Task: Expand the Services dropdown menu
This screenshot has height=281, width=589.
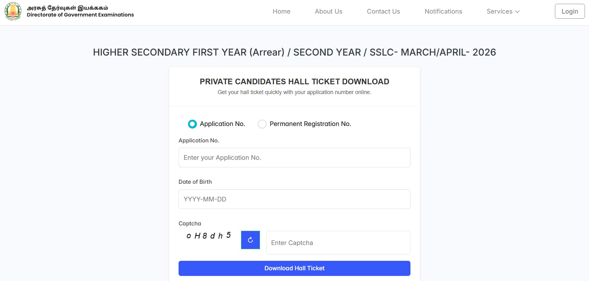Action: 503,11
